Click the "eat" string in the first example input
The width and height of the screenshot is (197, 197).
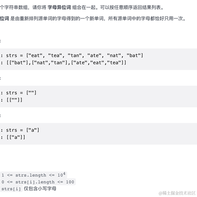tap(36, 55)
